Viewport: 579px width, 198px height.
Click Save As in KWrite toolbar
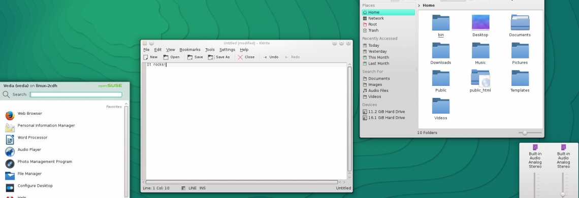(218, 57)
